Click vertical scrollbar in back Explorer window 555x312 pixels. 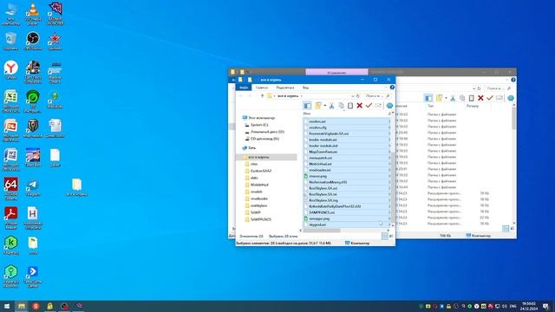pos(514,119)
